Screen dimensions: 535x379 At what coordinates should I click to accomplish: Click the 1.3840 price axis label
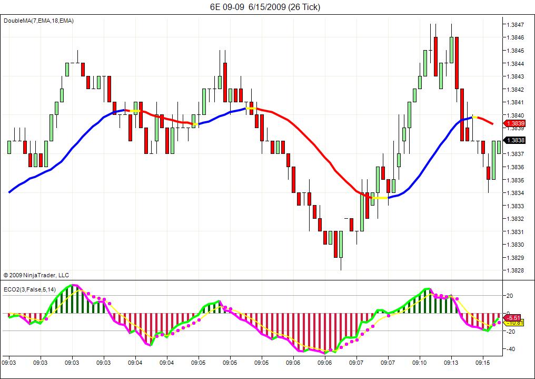coord(515,115)
